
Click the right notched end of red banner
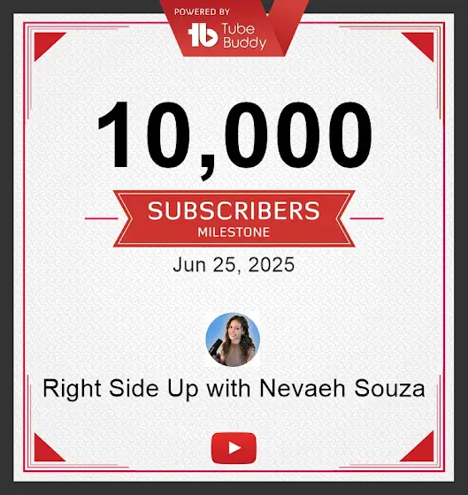coord(345,218)
